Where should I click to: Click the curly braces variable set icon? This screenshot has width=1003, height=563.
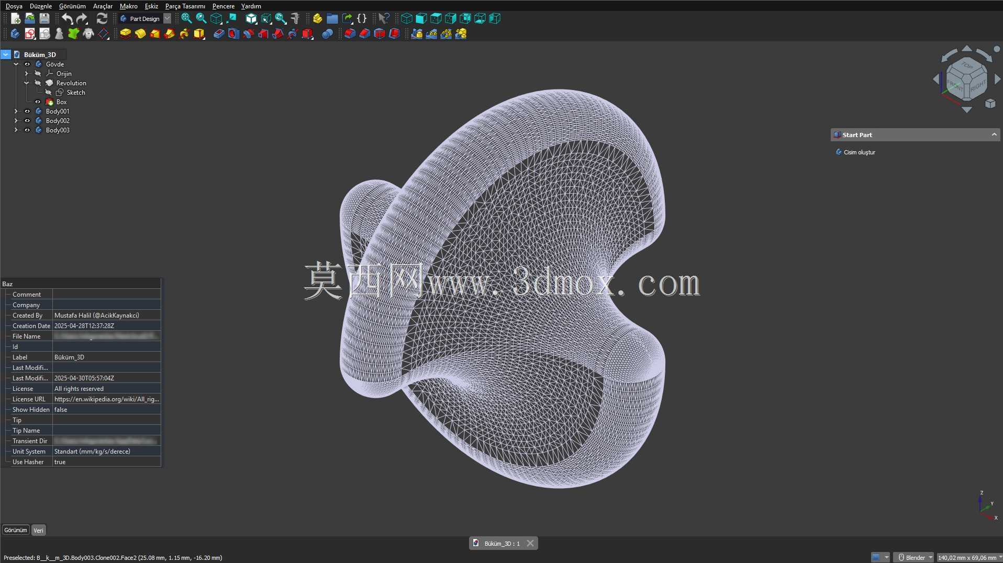click(362, 19)
